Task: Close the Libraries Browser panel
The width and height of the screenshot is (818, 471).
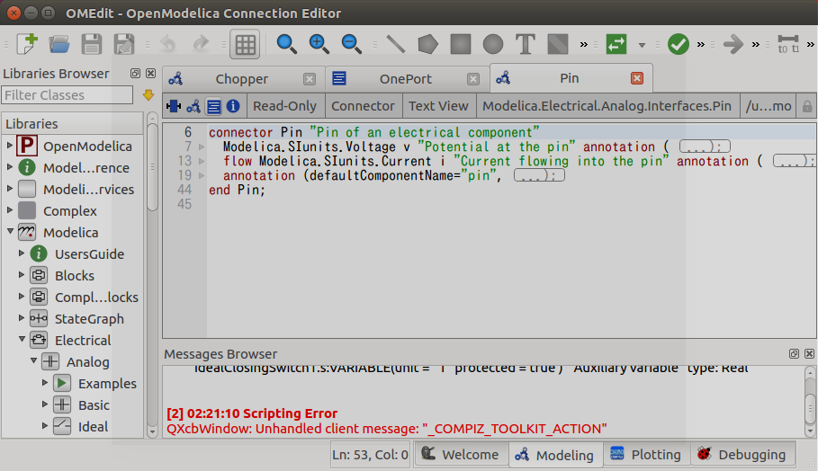Action: click(151, 74)
